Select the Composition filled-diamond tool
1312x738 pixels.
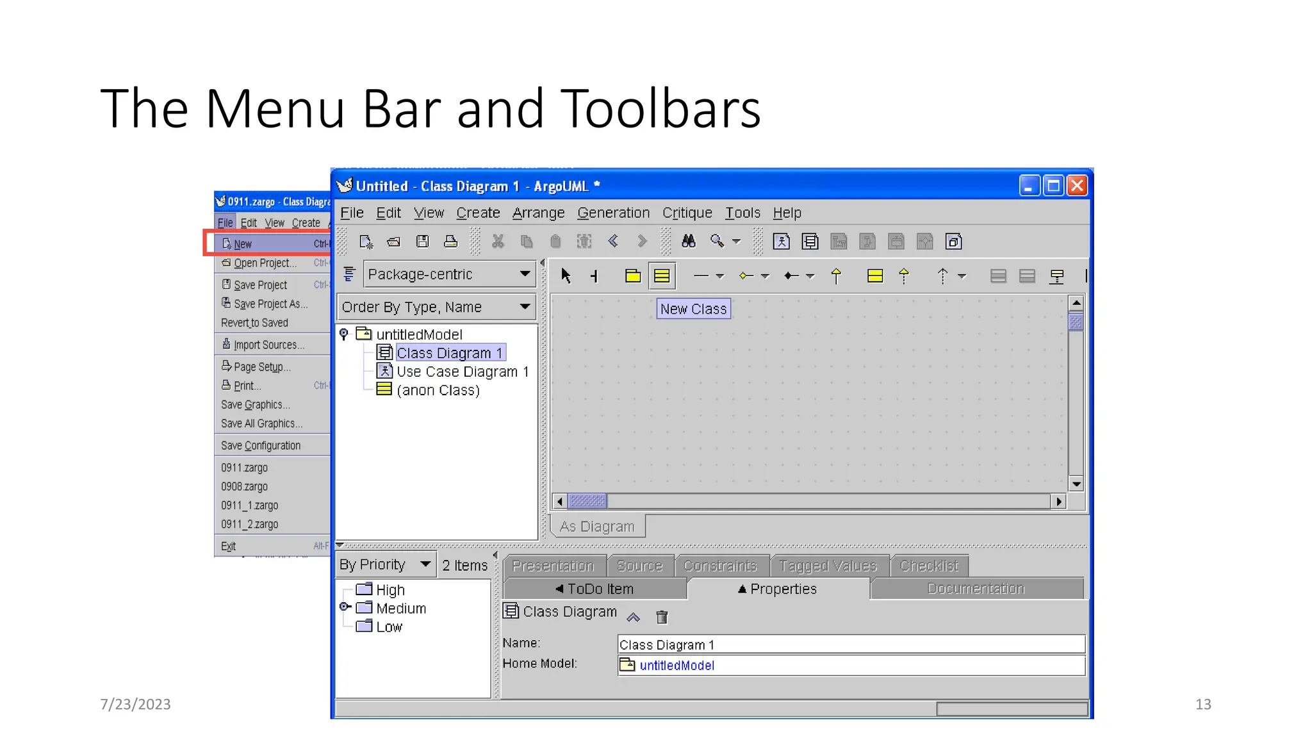[791, 276]
